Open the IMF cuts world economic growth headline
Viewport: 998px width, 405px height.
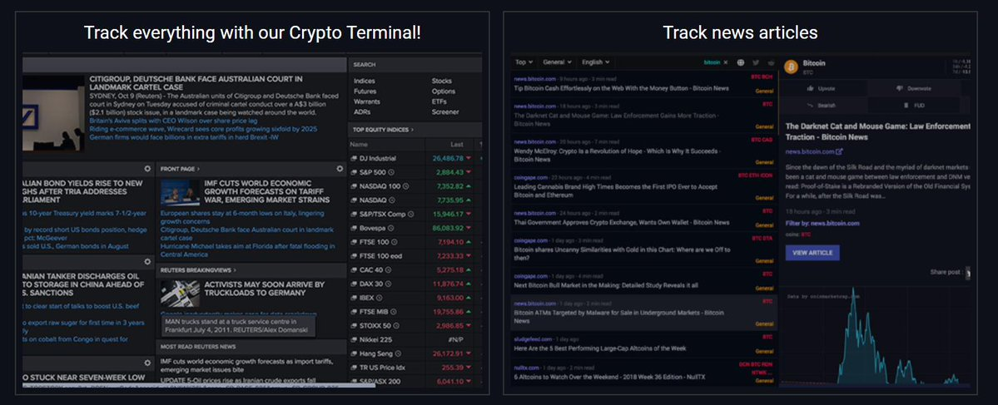(x=267, y=191)
